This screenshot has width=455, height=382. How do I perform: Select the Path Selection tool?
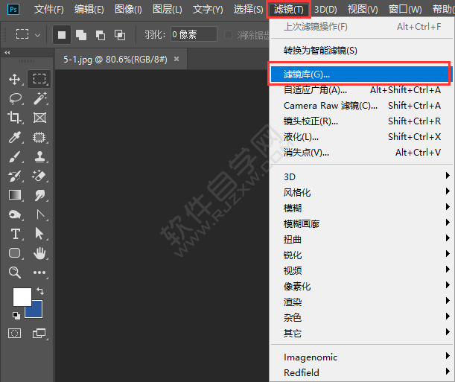pos(39,234)
